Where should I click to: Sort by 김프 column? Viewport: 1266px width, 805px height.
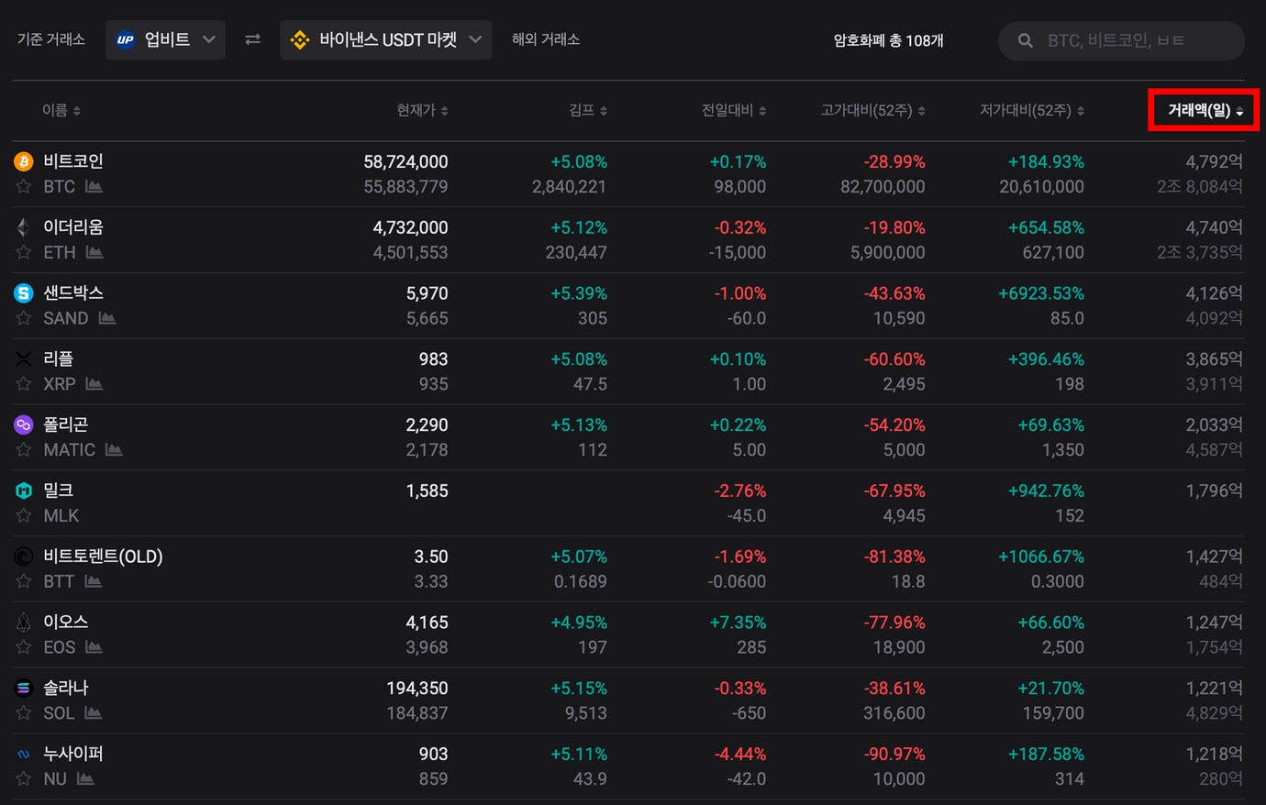[588, 110]
